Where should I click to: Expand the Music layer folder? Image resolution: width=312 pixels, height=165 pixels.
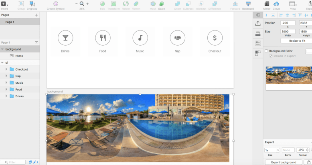click(x=6, y=82)
